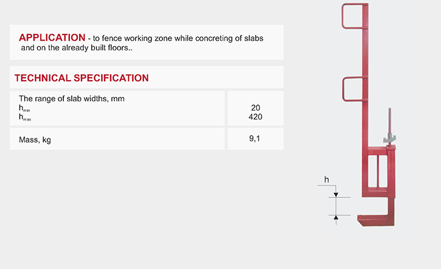This screenshot has height=269, width=441.
Task: Click the upper downward dimension arrow
Action: click(x=335, y=193)
